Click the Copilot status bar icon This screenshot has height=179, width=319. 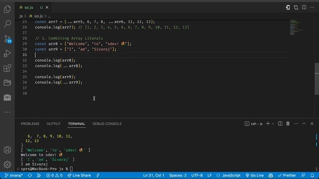pyautogui.click(x=271, y=176)
